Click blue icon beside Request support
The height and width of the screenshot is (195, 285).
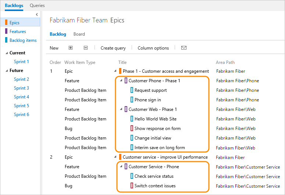(x=132, y=90)
